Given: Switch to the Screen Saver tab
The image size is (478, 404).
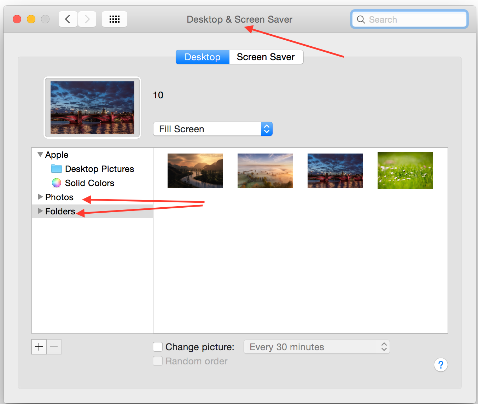Looking at the screenshot, I should pyautogui.click(x=266, y=57).
